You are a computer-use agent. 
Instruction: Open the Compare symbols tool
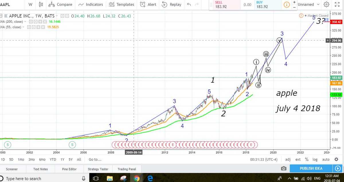click(60, 4)
